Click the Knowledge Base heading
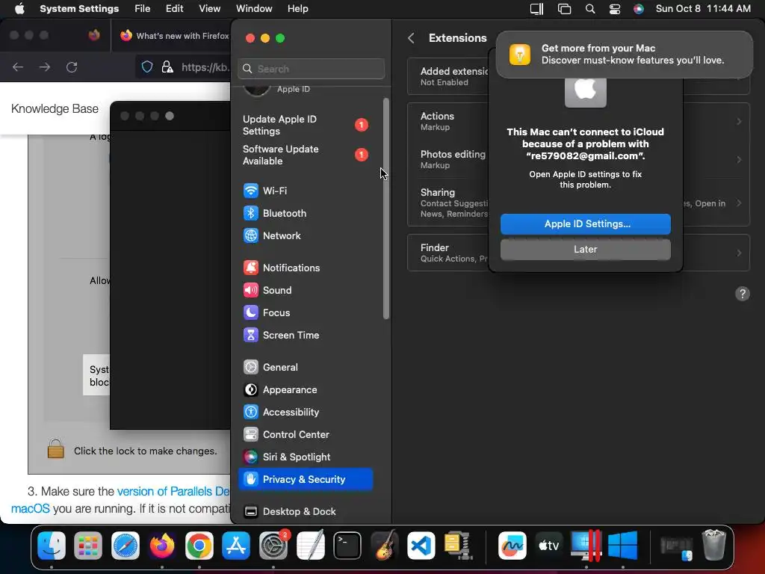The image size is (765, 574). tap(55, 109)
